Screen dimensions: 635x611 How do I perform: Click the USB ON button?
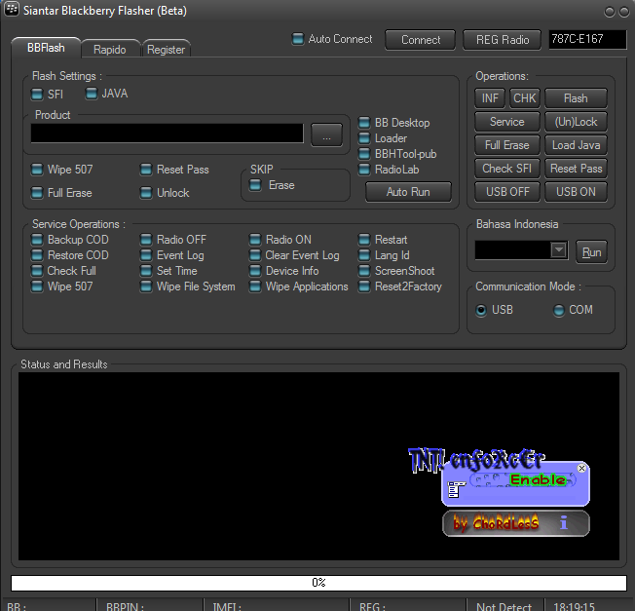(576, 192)
